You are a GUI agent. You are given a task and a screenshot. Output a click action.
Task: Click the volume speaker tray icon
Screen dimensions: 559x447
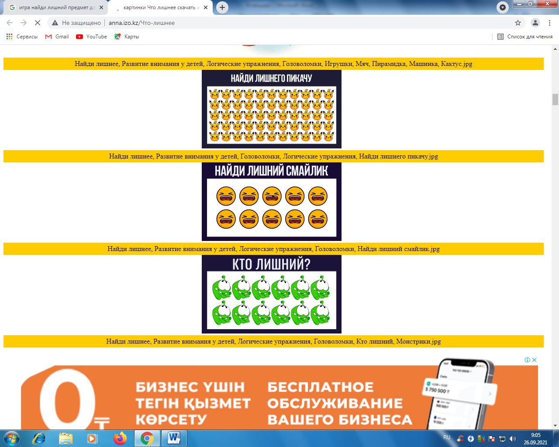513,439
